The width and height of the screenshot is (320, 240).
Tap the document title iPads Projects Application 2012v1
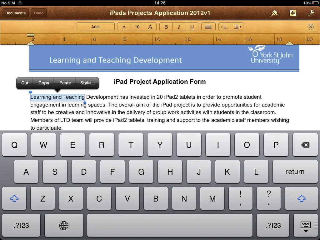[160, 13]
